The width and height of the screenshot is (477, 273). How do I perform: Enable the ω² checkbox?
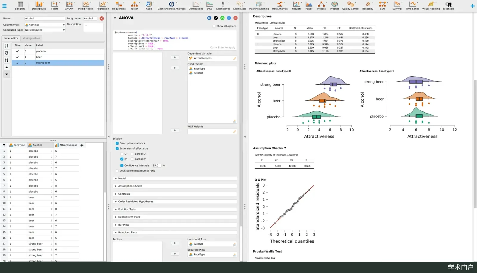point(122,154)
